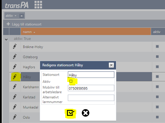The height and width of the screenshot is (123, 165).
Task: Open Oslo editor via pencil icon
Action: 14,117
